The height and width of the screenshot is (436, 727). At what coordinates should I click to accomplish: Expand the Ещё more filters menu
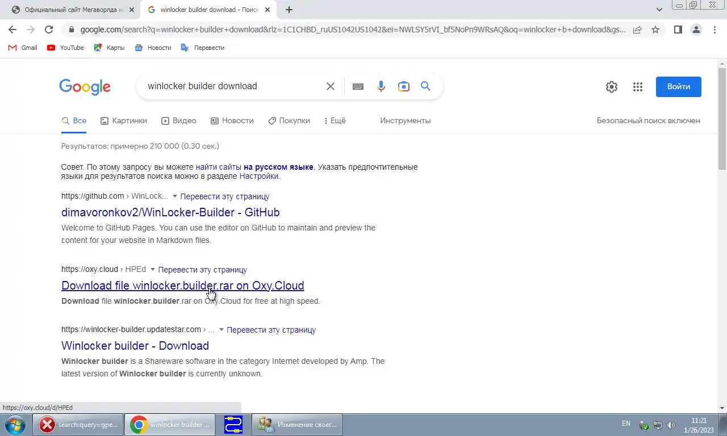point(335,120)
